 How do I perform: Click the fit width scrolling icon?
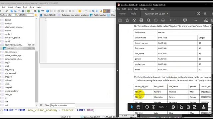tap(182, 107)
